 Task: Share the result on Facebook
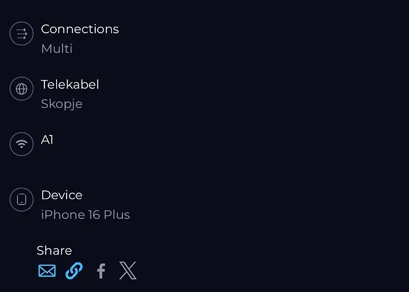pyautogui.click(x=101, y=271)
